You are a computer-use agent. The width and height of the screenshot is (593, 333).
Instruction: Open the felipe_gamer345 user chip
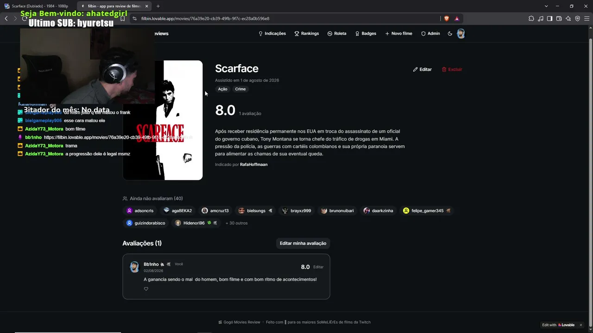(x=427, y=211)
